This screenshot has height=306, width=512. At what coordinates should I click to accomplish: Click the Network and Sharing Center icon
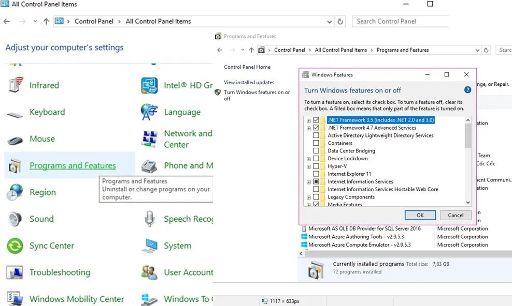tap(149, 137)
